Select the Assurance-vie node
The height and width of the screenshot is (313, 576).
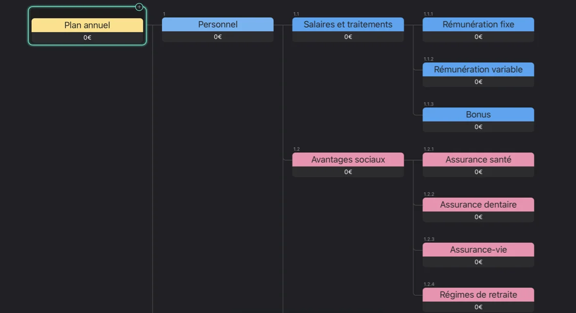point(478,250)
